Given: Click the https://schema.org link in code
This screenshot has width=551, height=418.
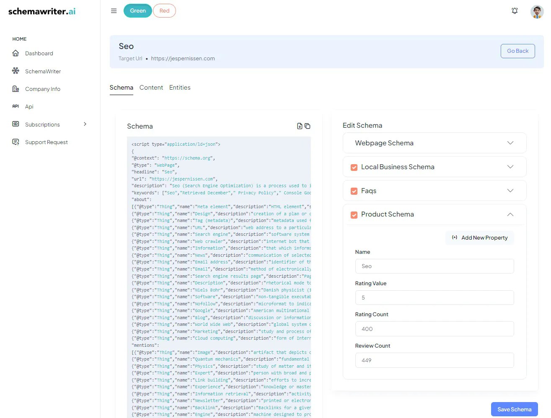Looking at the screenshot, I should click(x=188, y=158).
